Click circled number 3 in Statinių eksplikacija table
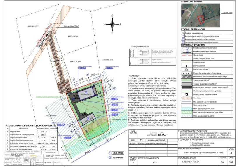This screenshot has width=239, height=167. pyautogui.click(x=183, y=42)
